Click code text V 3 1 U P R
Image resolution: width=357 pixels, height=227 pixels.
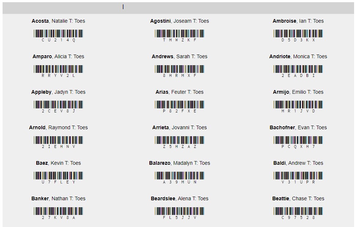[x=298, y=182]
